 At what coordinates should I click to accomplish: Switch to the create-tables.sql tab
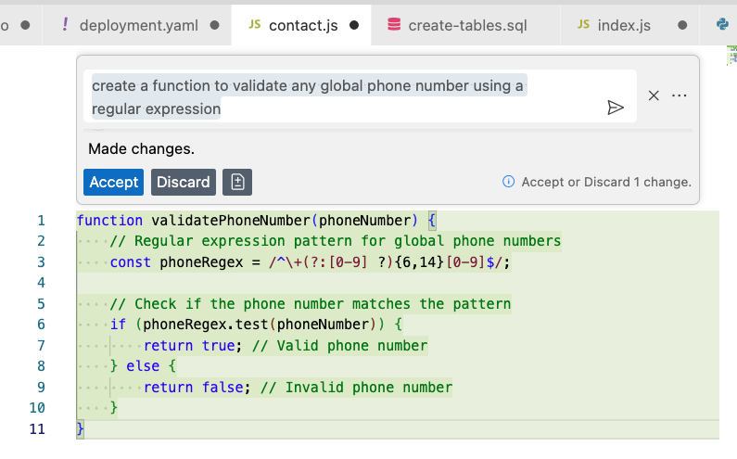point(467,25)
